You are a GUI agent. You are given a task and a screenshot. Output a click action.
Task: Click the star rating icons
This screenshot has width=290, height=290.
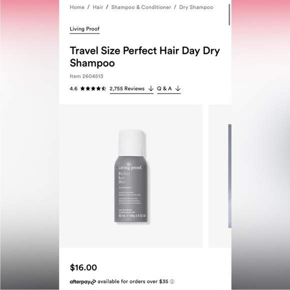click(93, 88)
